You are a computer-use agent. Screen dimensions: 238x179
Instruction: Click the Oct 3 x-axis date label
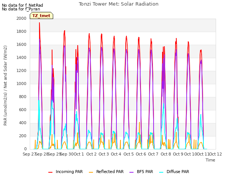pos(104,154)
